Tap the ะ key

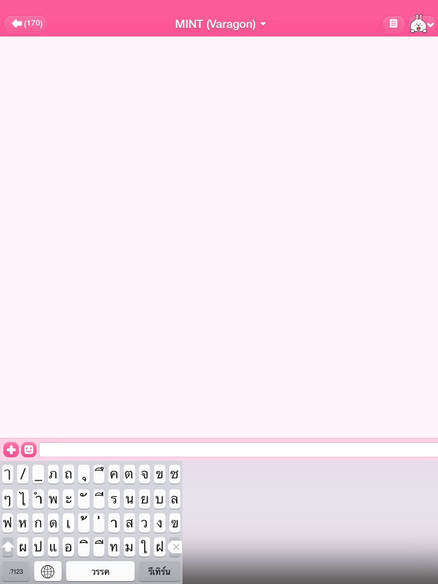click(x=68, y=498)
